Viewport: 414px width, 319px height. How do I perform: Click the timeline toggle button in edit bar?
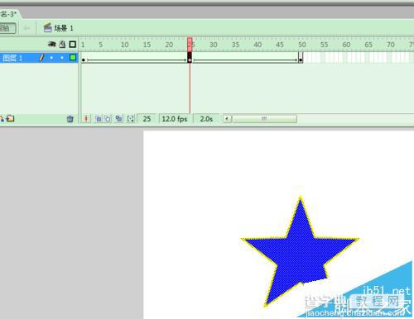pos(7,28)
